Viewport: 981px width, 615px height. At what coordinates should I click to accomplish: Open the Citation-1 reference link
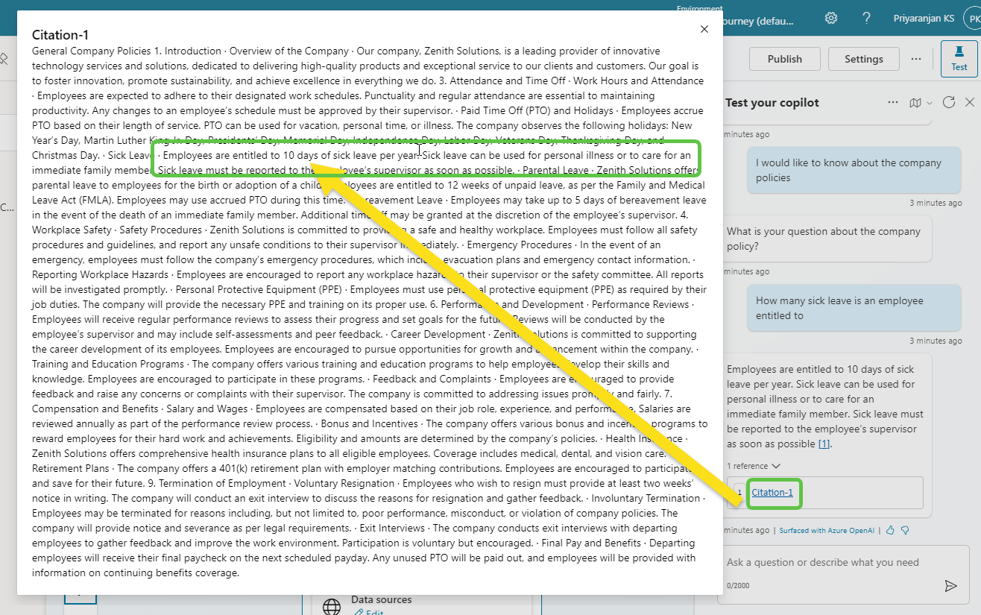pyautogui.click(x=774, y=493)
